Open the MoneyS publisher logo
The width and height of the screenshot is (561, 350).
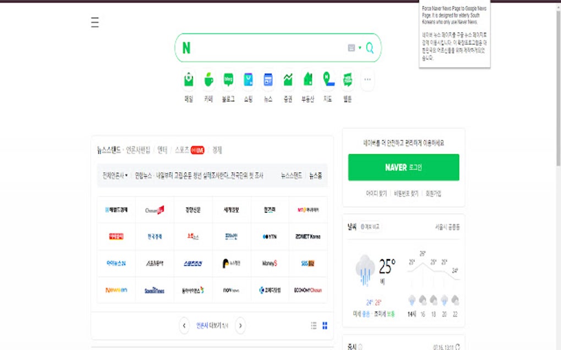click(269, 263)
